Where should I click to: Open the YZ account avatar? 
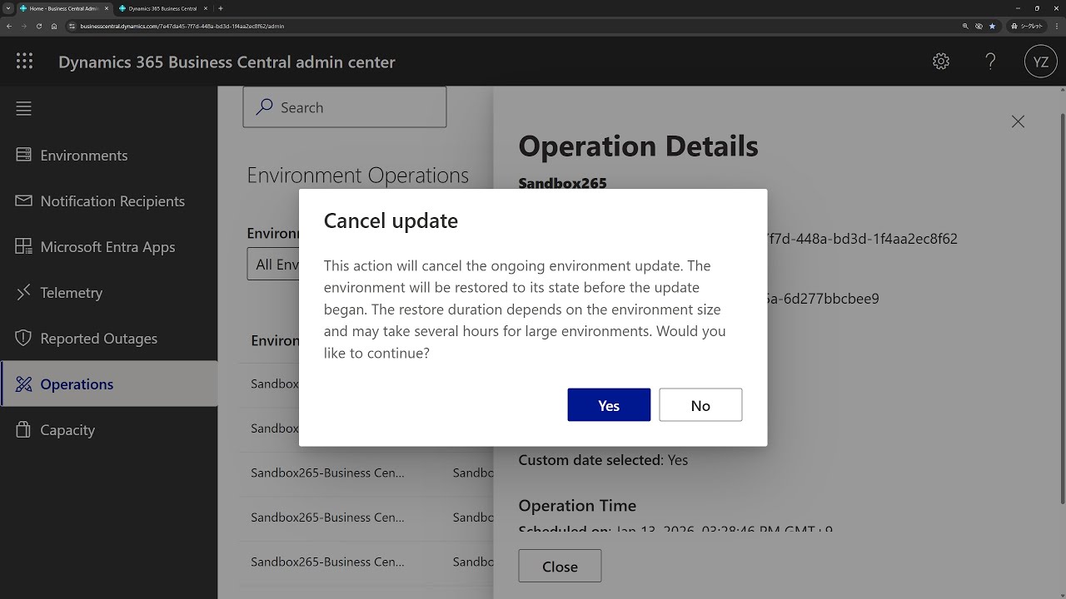click(1040, 62)
